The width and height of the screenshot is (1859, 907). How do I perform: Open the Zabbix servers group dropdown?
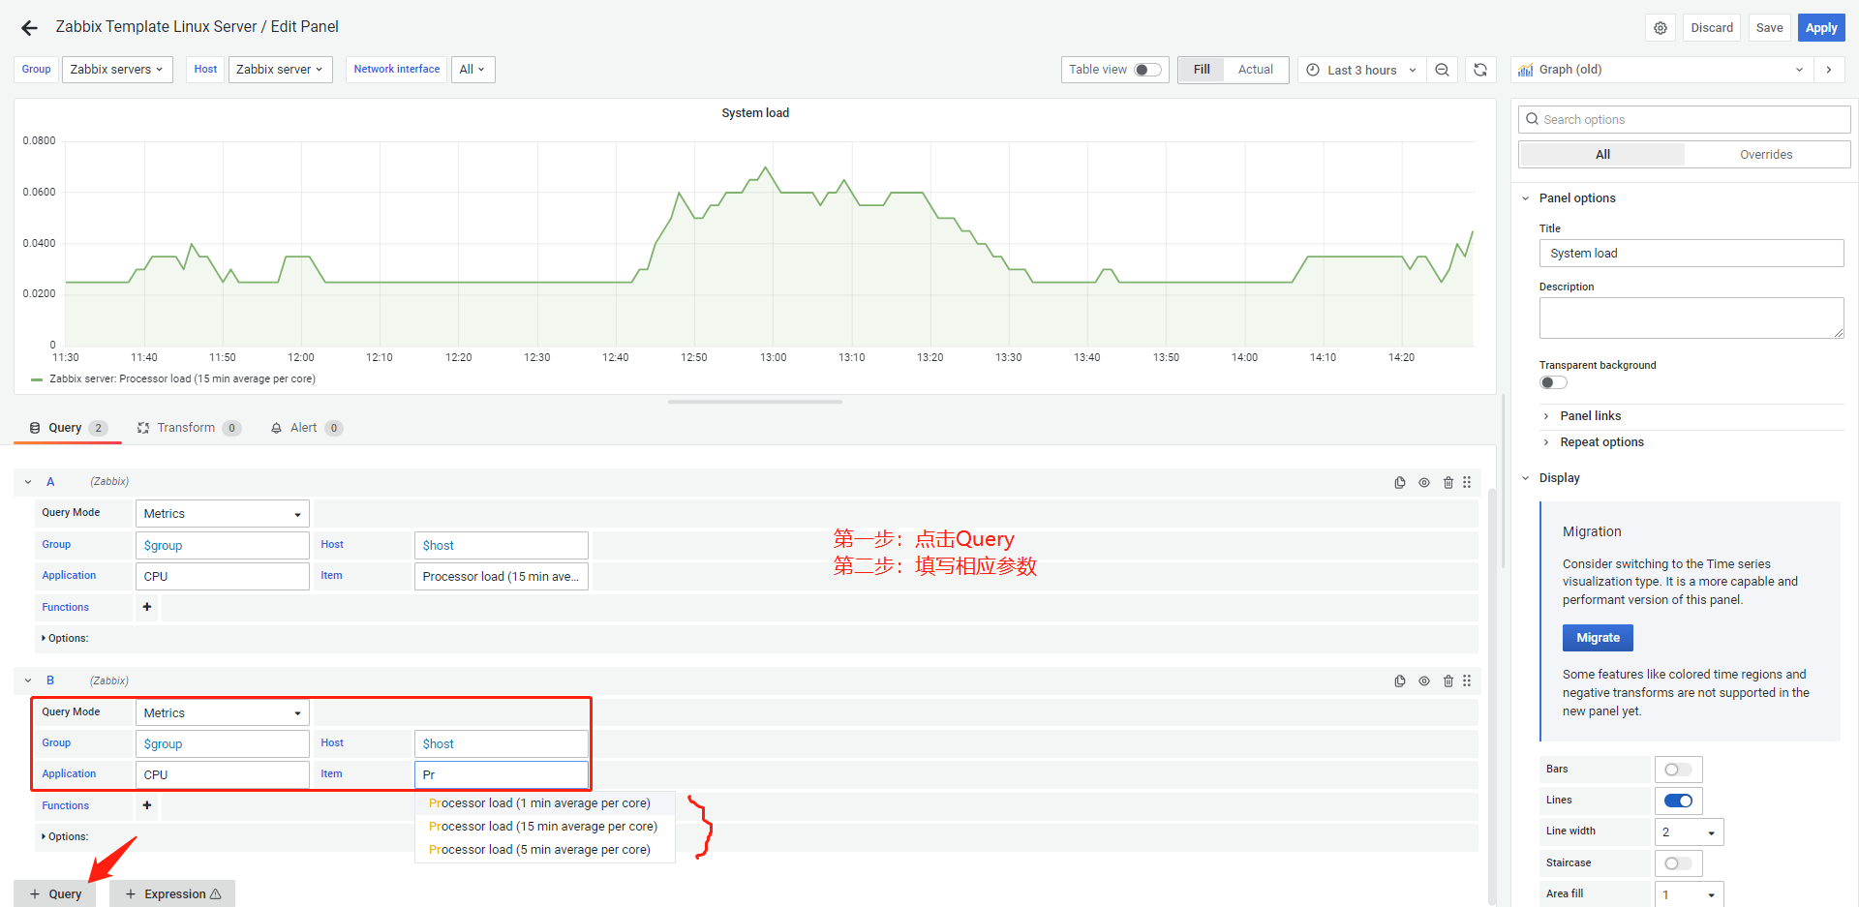coord(117,70)
